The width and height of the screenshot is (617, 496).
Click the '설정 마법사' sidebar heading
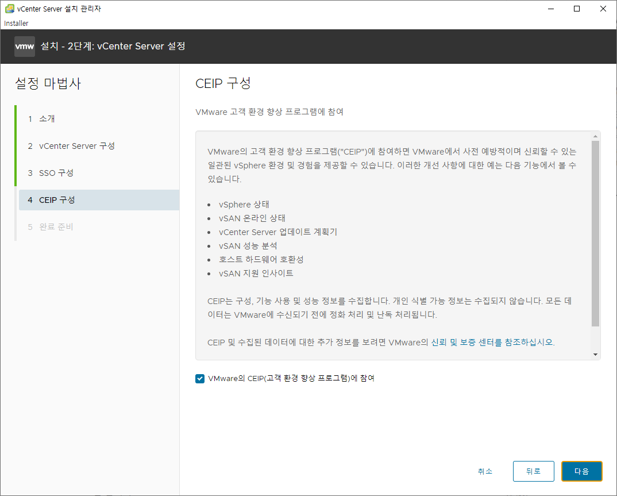point(48,83)
